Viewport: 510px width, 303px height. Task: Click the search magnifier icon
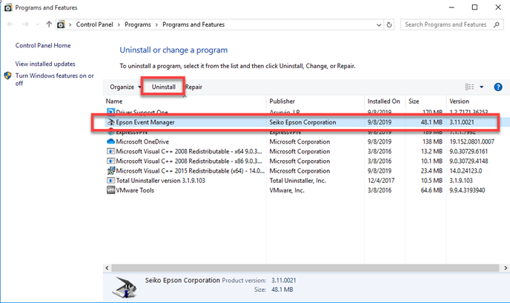click(x=497, y=24)
